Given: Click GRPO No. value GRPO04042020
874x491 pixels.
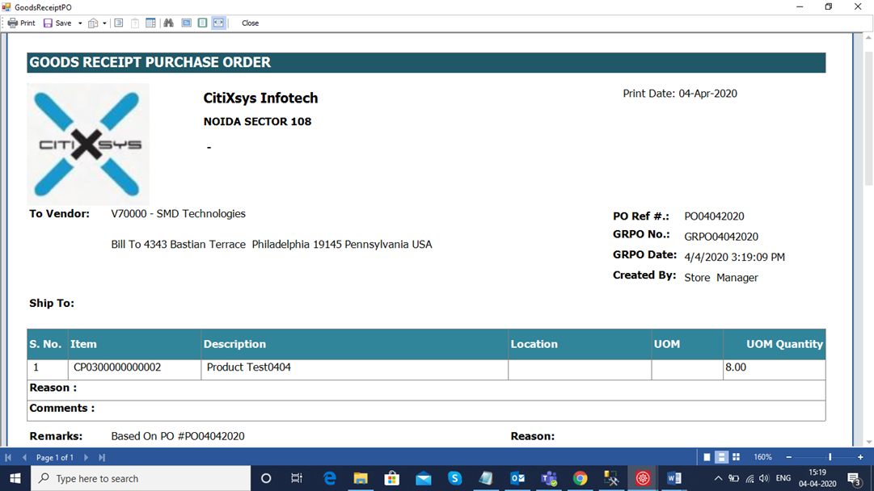Looking at the screenshot, I should (721, 237).
